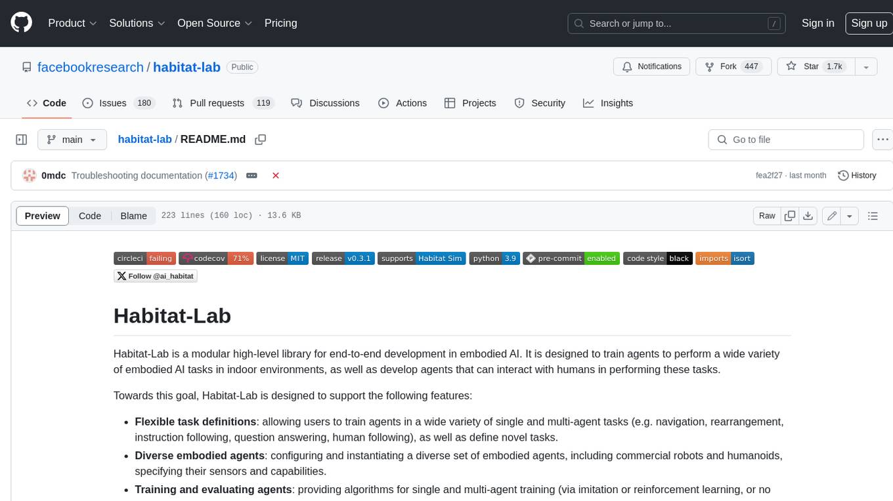Open the star lists dropdown arrow
893x501 pixels.
coord(866,67)
